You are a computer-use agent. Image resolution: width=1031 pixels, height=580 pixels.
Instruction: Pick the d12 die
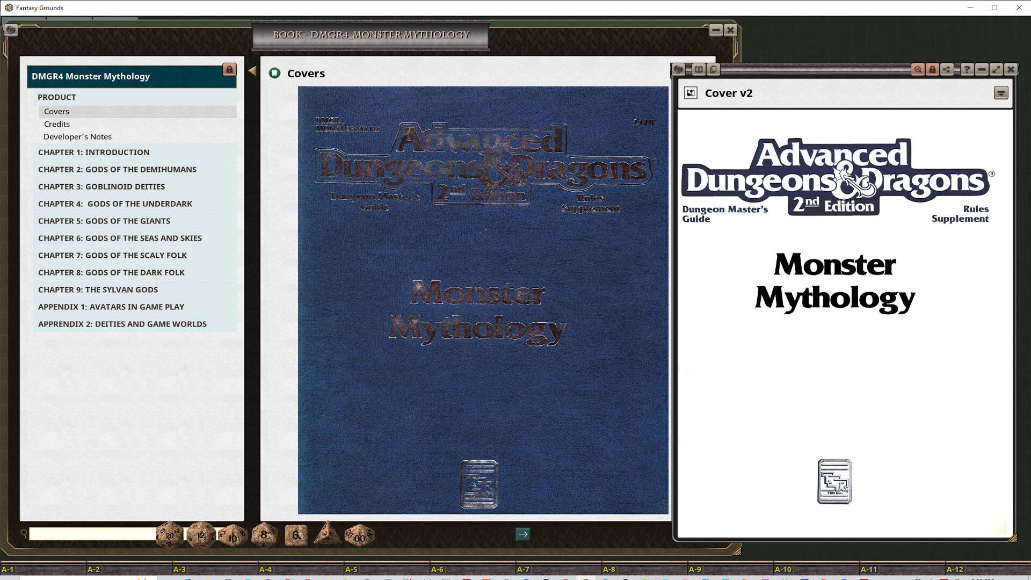[201, 535]
